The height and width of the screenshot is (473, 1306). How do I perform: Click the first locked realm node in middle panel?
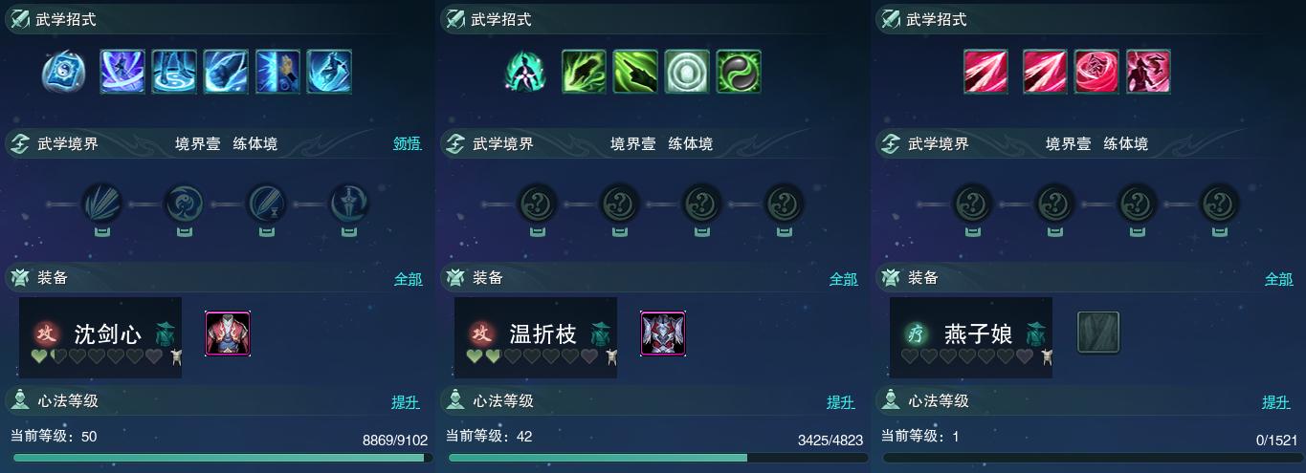tap(537, 204)
